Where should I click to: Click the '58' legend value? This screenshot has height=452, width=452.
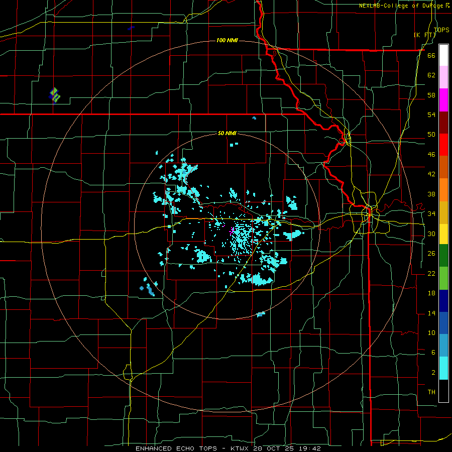[x=431, y=95]
